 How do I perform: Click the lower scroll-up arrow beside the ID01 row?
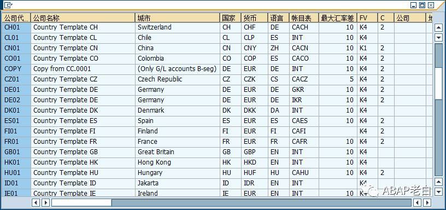(438, 182)
